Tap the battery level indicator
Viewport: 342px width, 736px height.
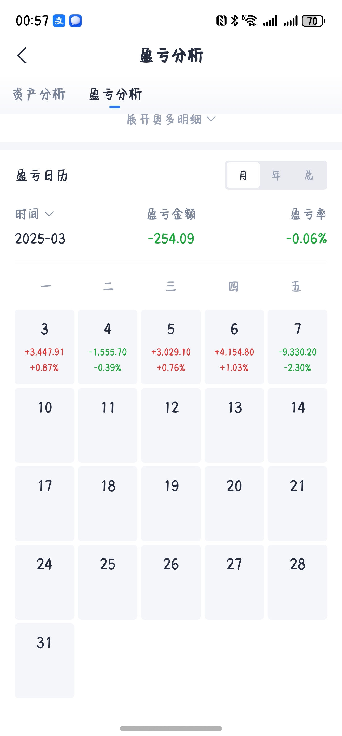(313, 21)
